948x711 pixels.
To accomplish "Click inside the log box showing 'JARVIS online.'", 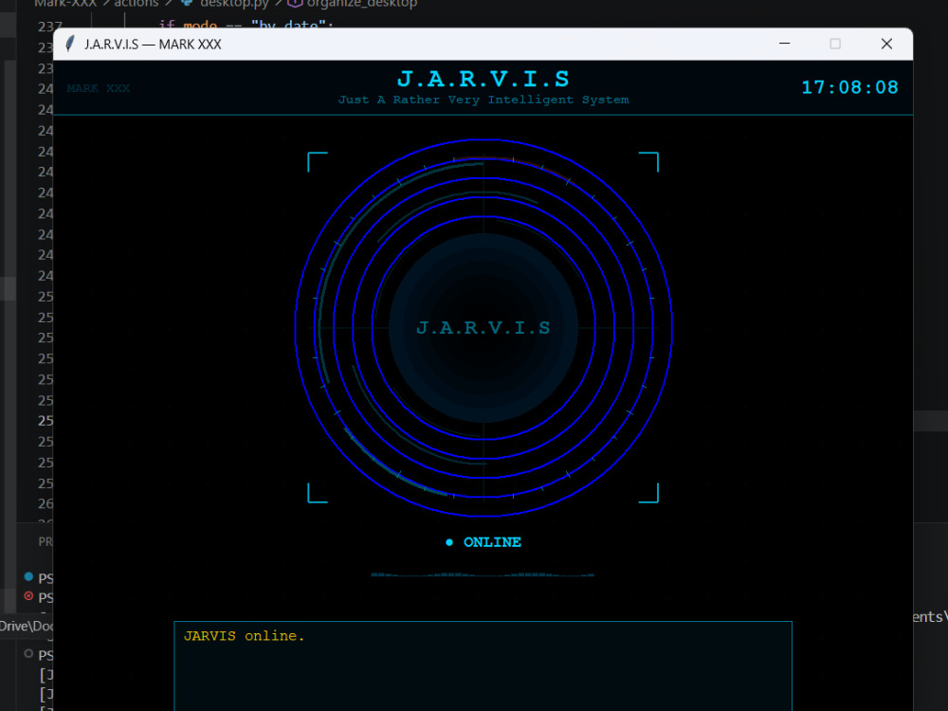I will (483, 666).
